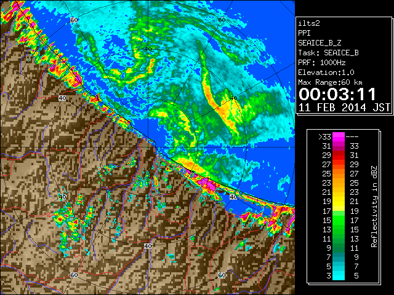Click the 60 range label at radar bottom-right
The height and width of the screenshot is (295, 394).
[222, 275]
